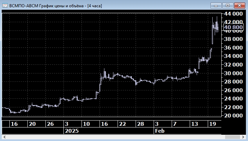Maximize the ВСМПО-АВСМ chart window
Screen dimensions: 248x141
pos(227,6)
